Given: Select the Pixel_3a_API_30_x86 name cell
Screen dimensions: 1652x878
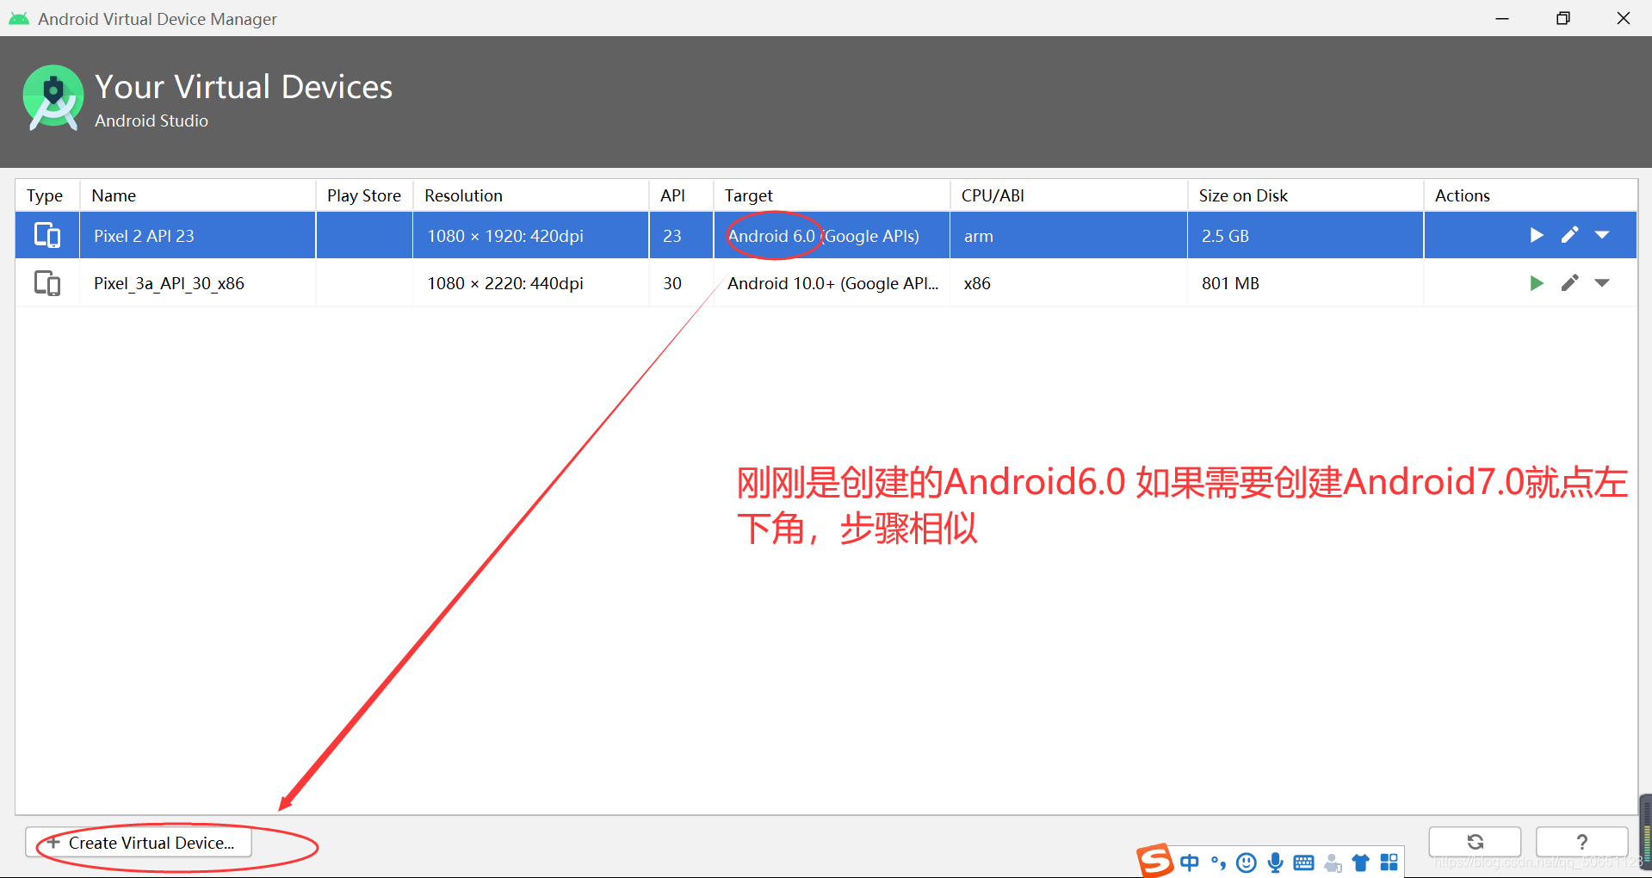Looking at the screenshot, I should pos(198,283).
